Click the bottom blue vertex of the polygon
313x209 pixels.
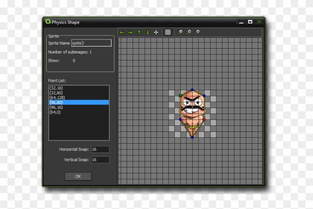click(x=192, y=137)
